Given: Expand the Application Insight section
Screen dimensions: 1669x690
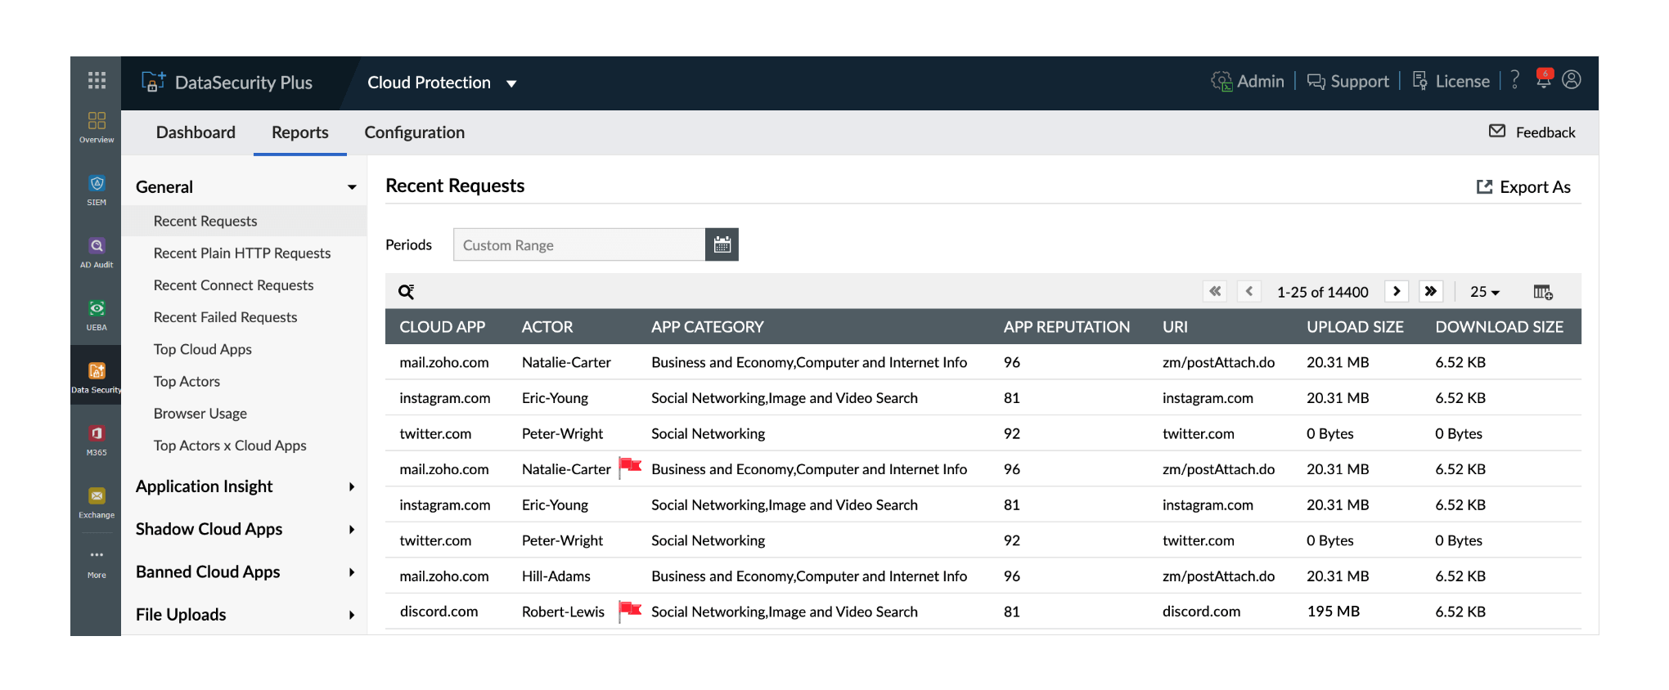Looking at the screenshot, I should coord(245,486).
